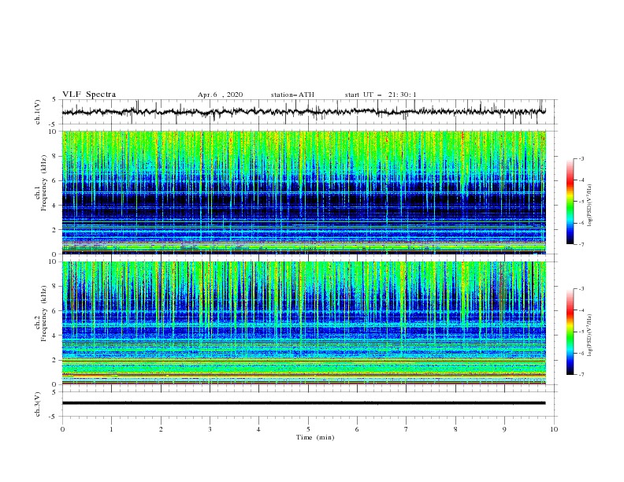The image size is (624, 482).
Task: Click the ch.2 "Frequency (kHz)" axis label
Action: (x=43, y=313)
